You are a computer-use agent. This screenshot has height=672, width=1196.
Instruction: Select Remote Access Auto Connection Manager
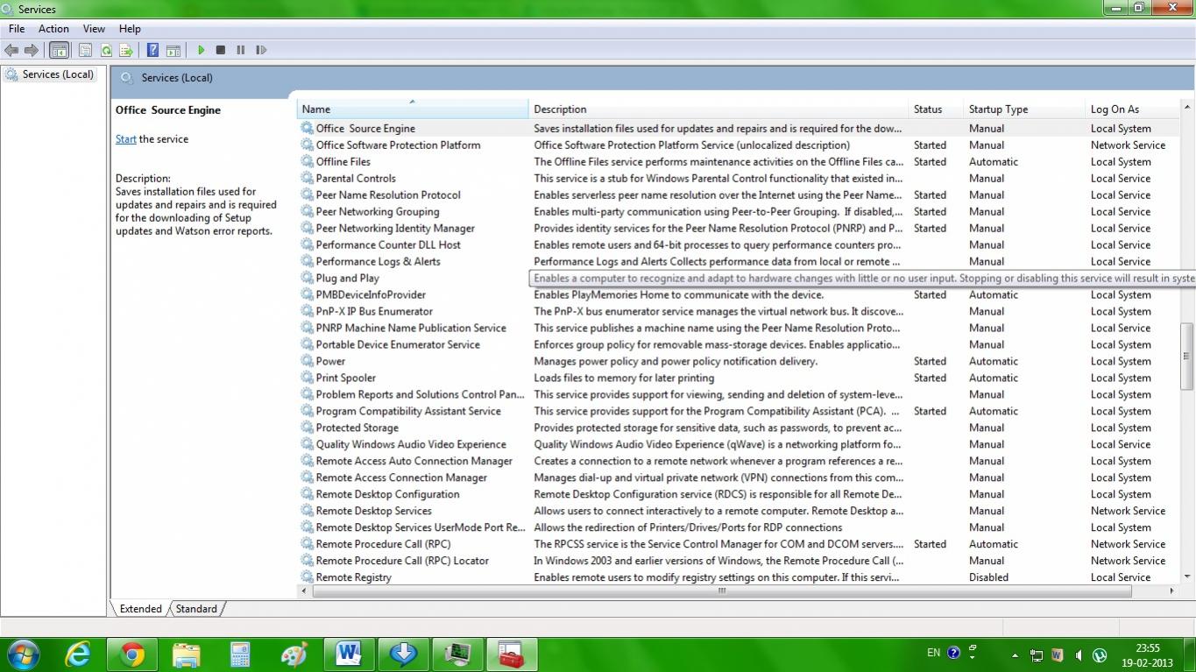pos(414,462)
